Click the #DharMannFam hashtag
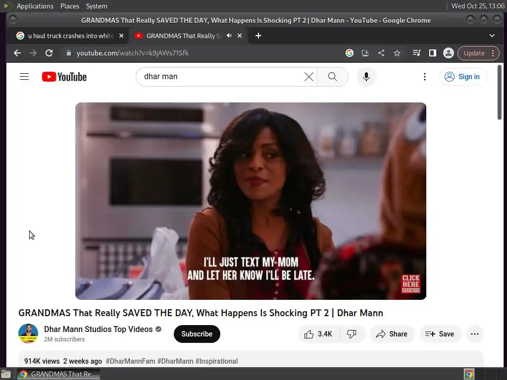The image size is (507, 380). 131,361
